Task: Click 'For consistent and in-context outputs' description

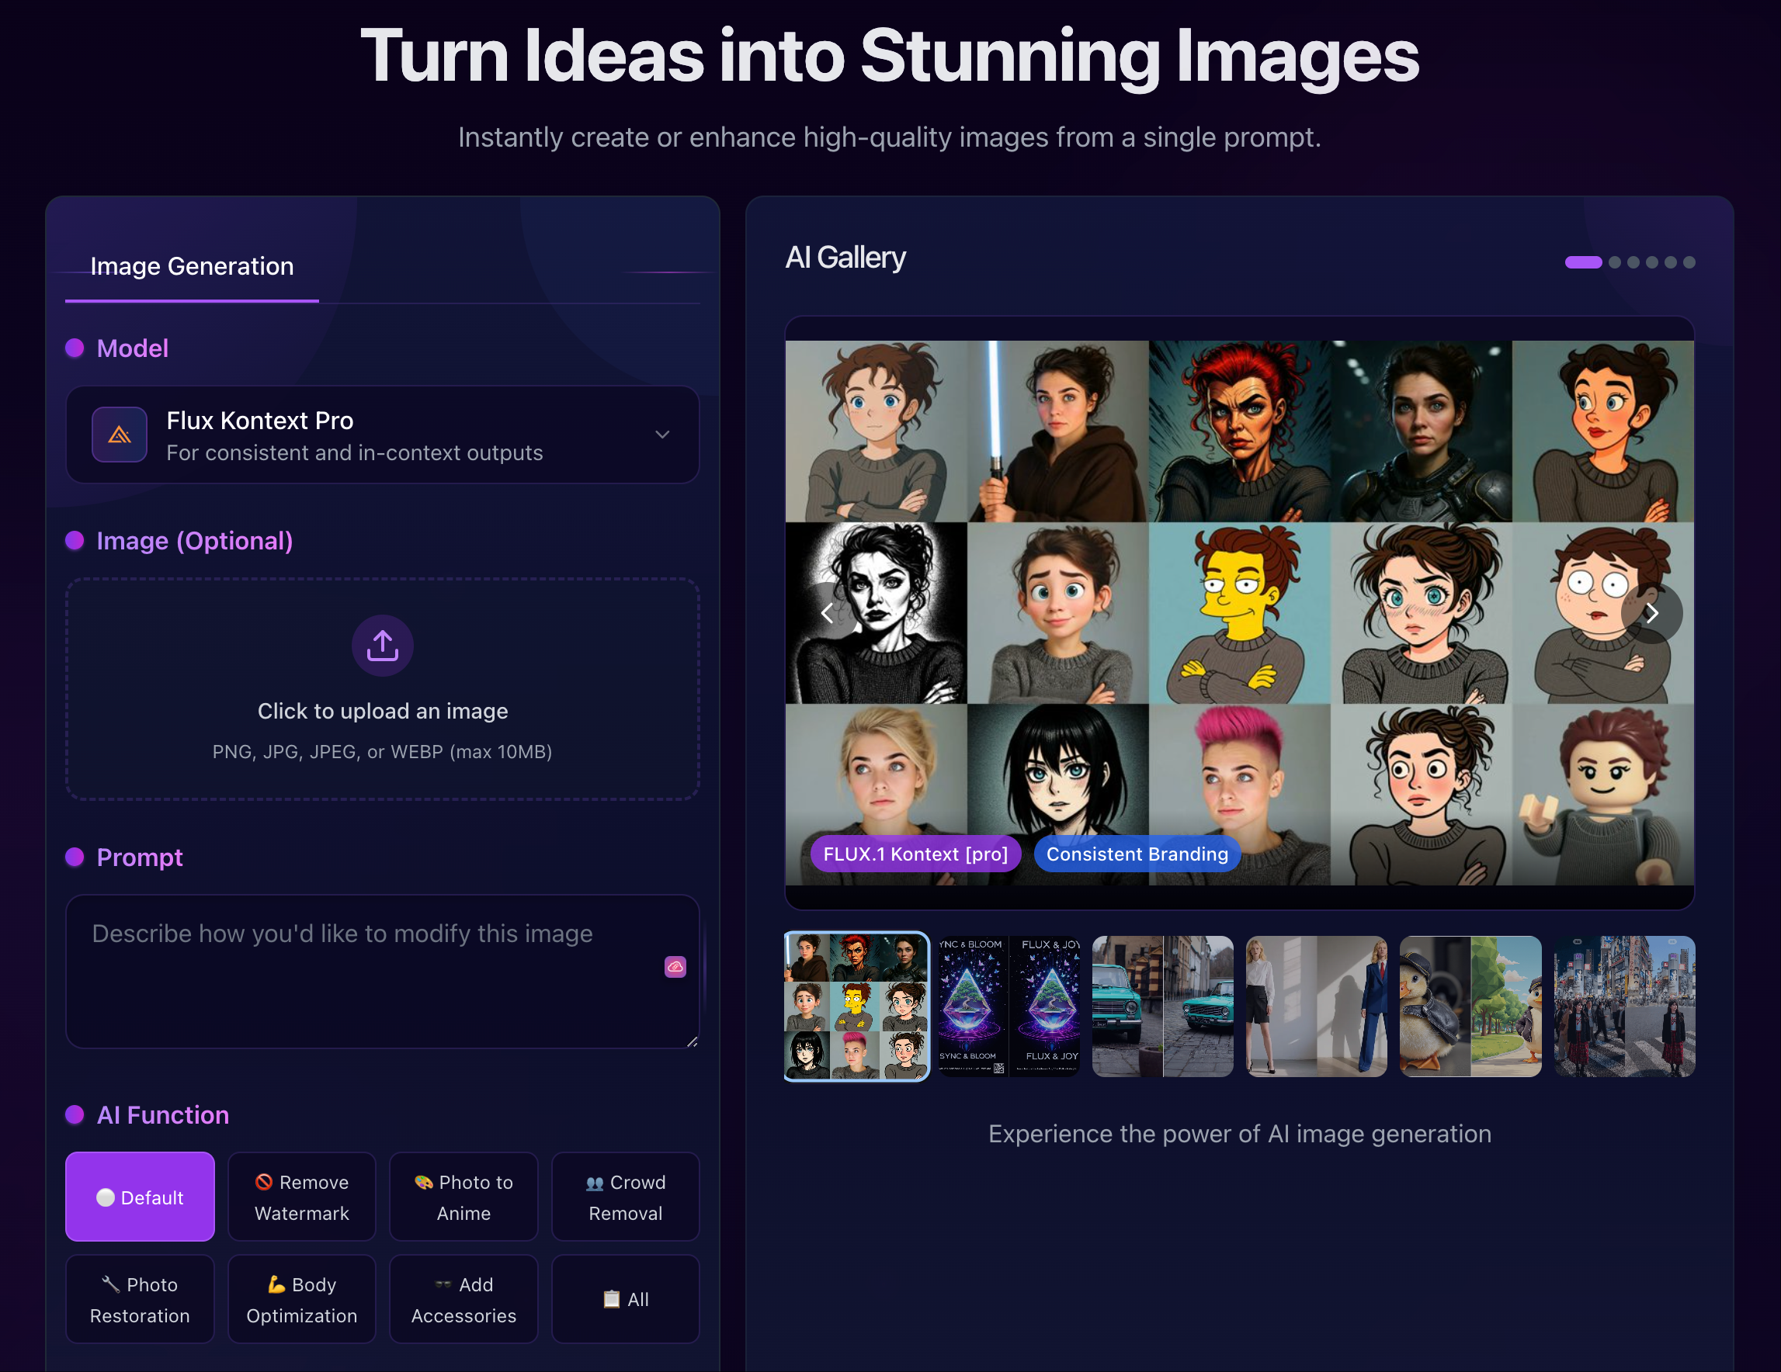Action: click(355, 453)
